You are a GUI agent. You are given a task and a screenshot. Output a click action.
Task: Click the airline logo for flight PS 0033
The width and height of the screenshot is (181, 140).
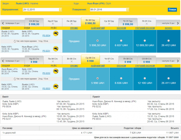(x=56, y=86)
